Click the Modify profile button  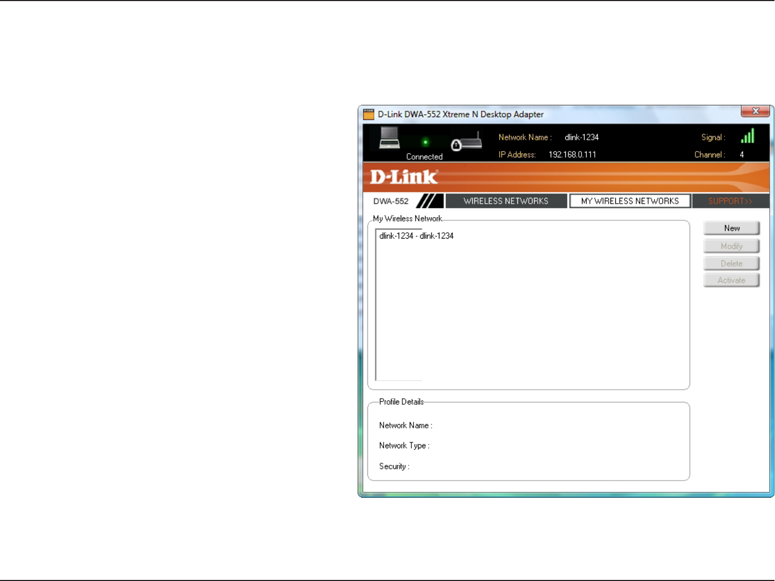click(x=731, y=246)
